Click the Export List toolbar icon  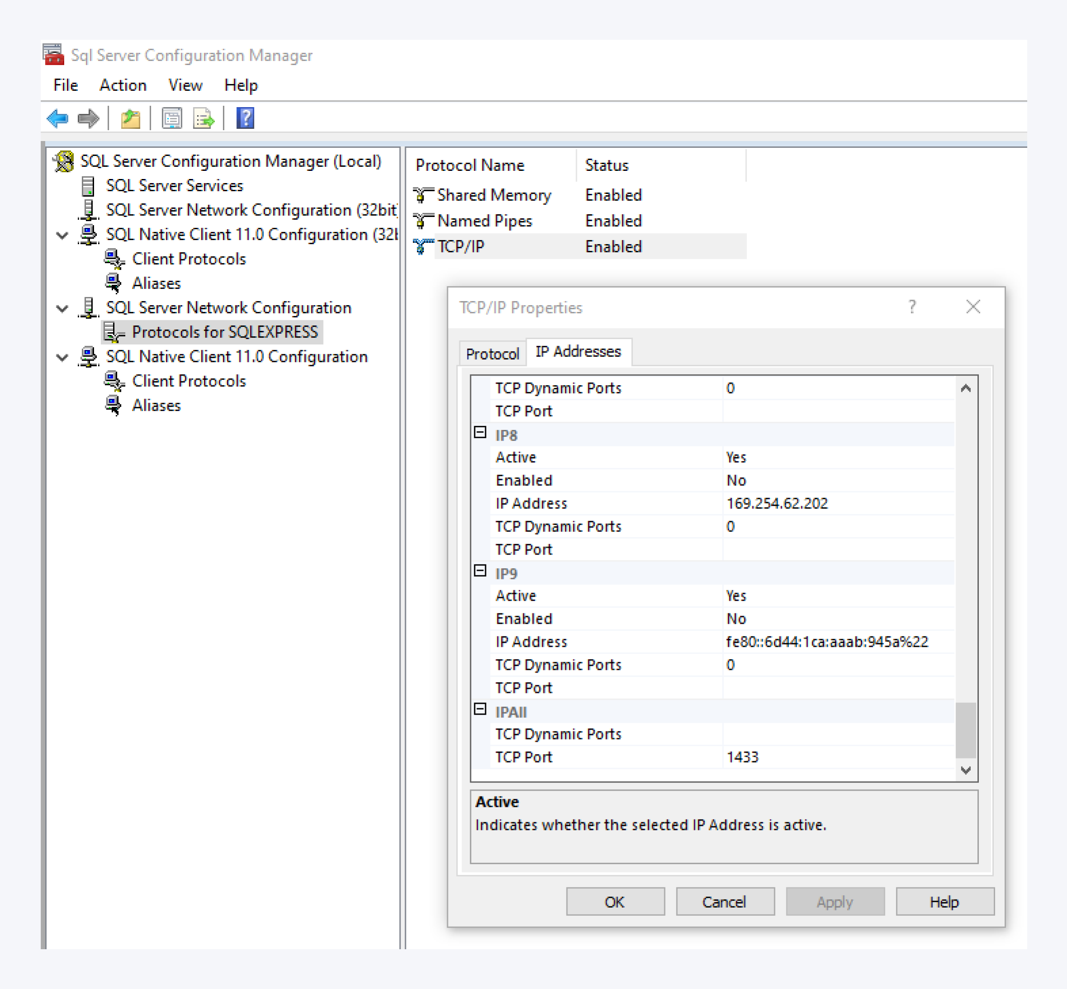(x=203, y=118)
